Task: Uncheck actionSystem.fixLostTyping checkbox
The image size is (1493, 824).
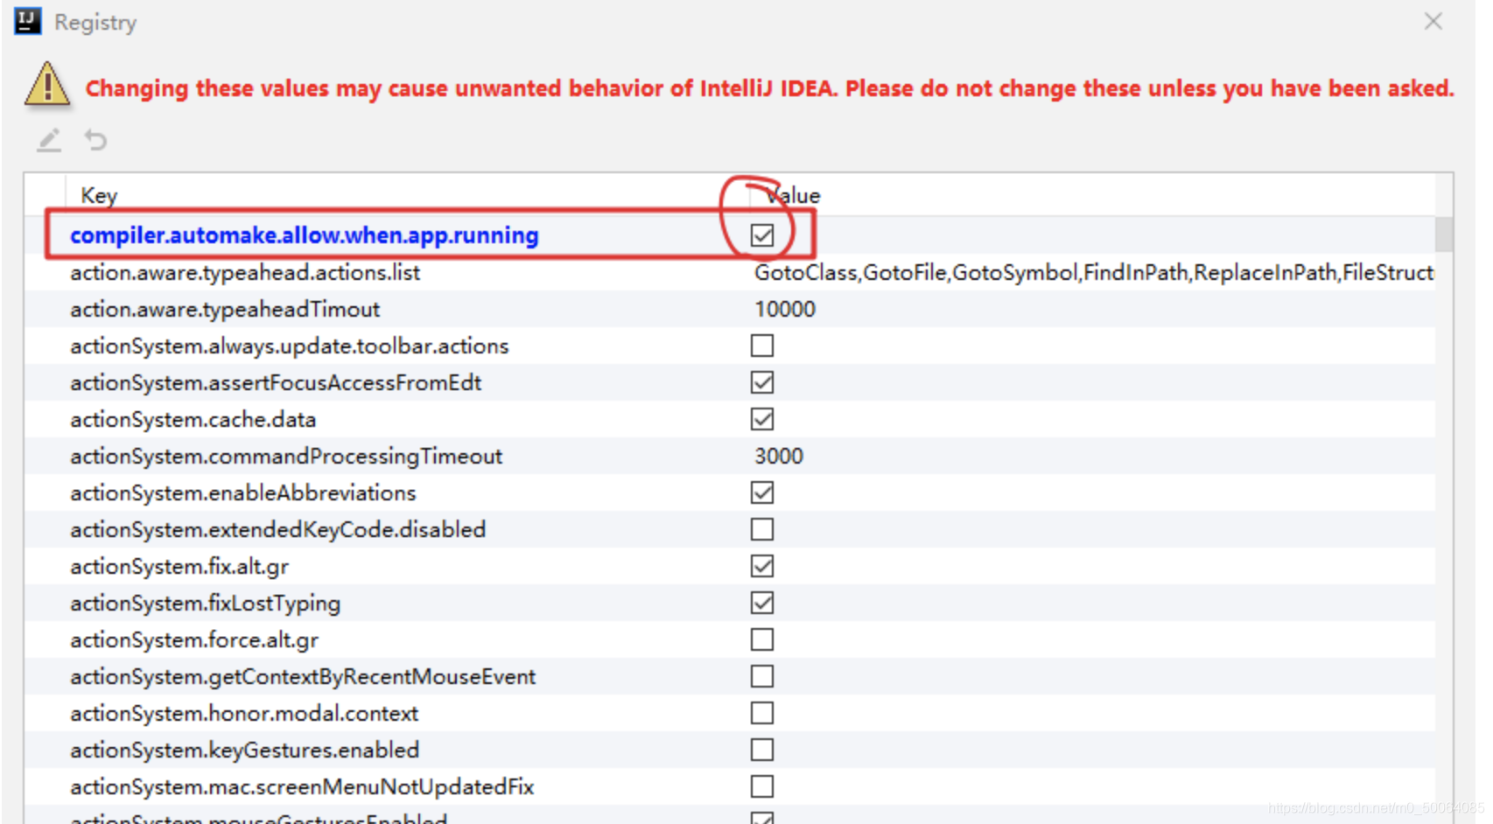Action: click(x=762, y=603)
